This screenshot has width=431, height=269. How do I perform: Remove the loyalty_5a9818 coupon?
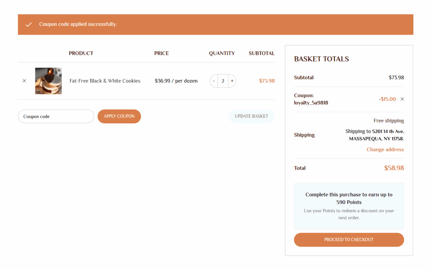(402, 99)
